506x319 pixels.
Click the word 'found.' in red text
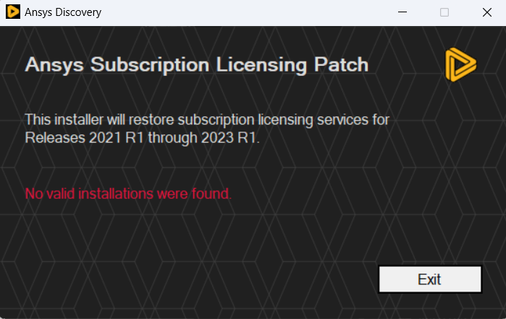coord(211,194)
